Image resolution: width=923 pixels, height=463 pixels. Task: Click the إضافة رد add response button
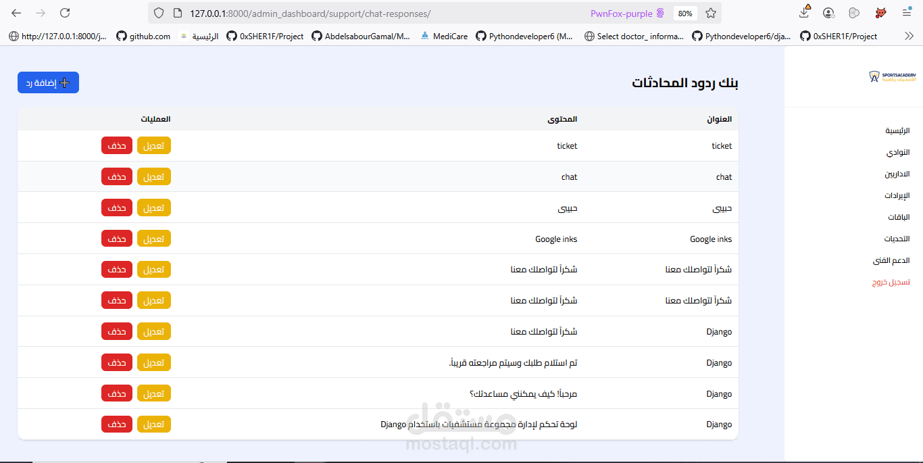[48, 82]
